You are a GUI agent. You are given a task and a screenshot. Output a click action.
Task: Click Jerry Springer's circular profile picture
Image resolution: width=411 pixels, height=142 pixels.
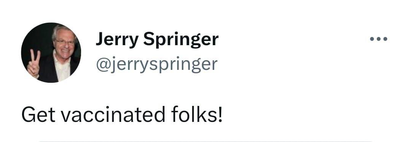[51, 52]
